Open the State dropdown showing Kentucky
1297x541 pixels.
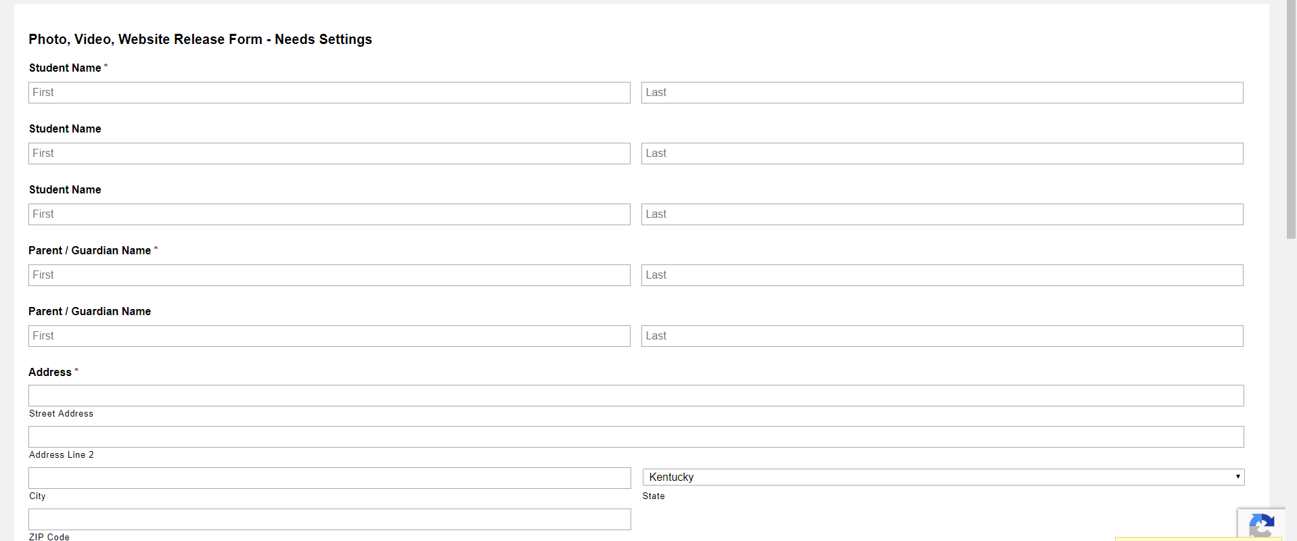[943, 477]
